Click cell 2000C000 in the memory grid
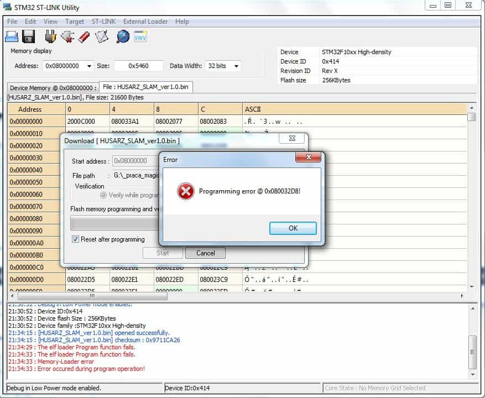 point(87,121)
